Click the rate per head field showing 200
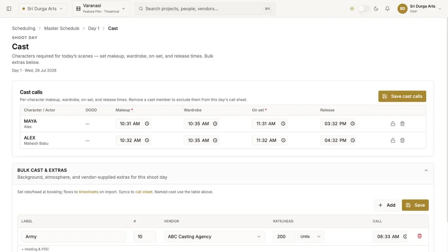Screen dimensions: 448x252 pyautogui.click(x=284, y=236)
